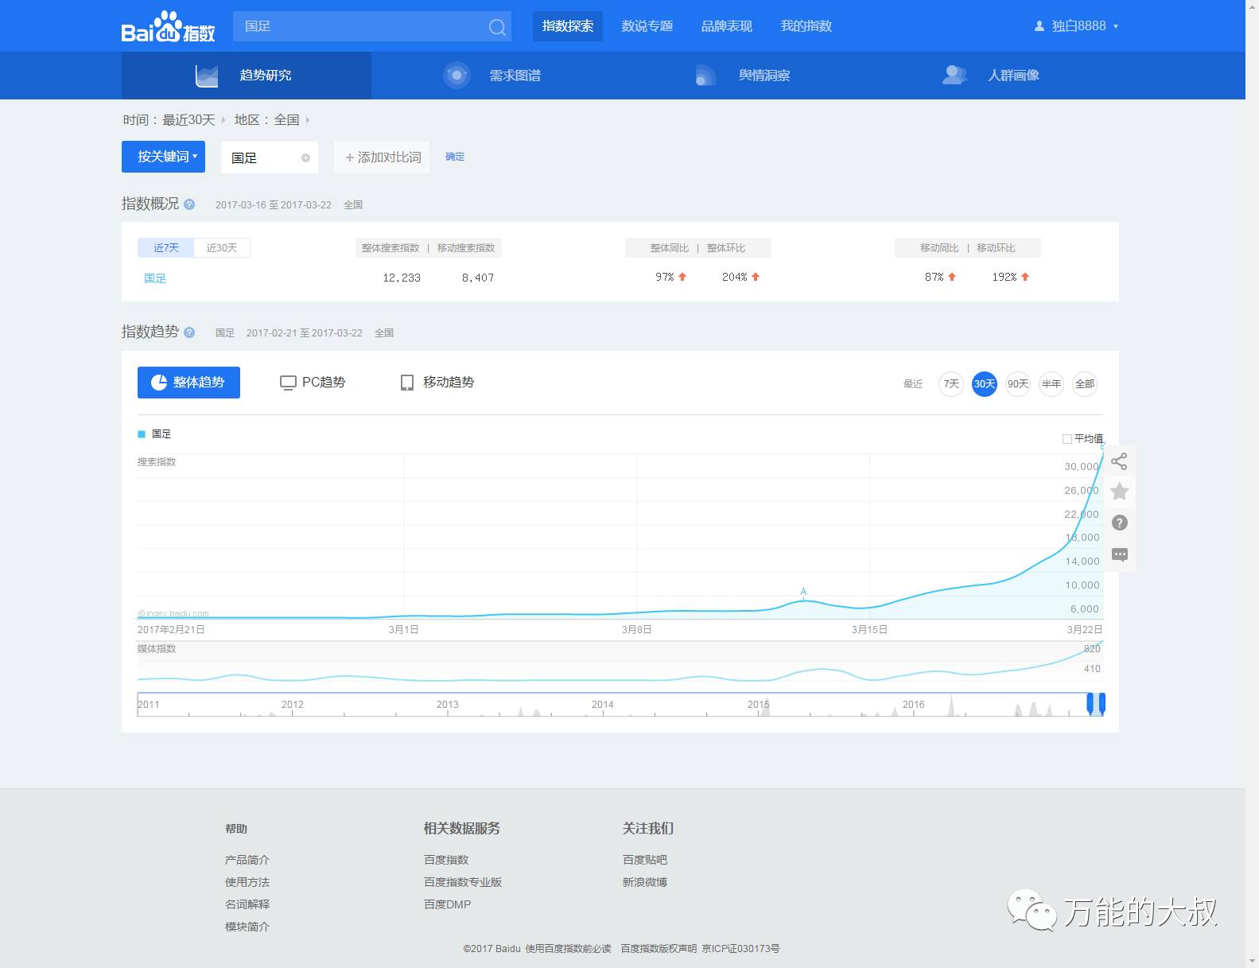Expand the 独白8888 user menu
The height and width of the screenshot is (968, 1259).
[1077, 26]
